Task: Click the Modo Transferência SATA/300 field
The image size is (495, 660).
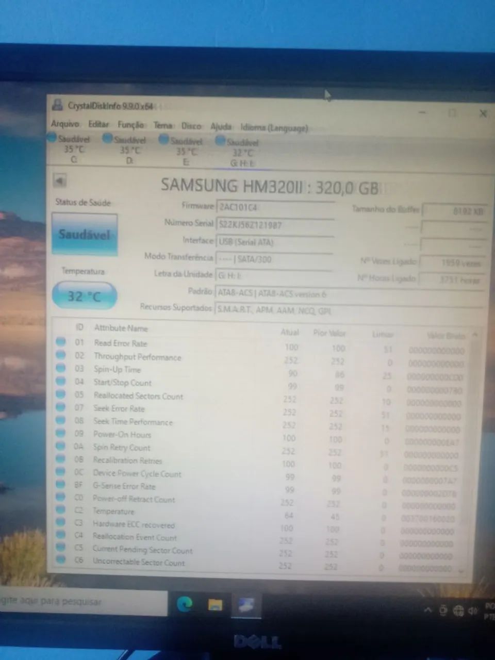Action: pyautogui.click(x=274, y=259)
